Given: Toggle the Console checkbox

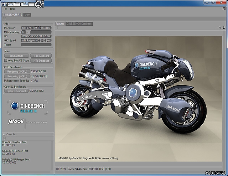Looking at the screenshot, I should 4,134.
